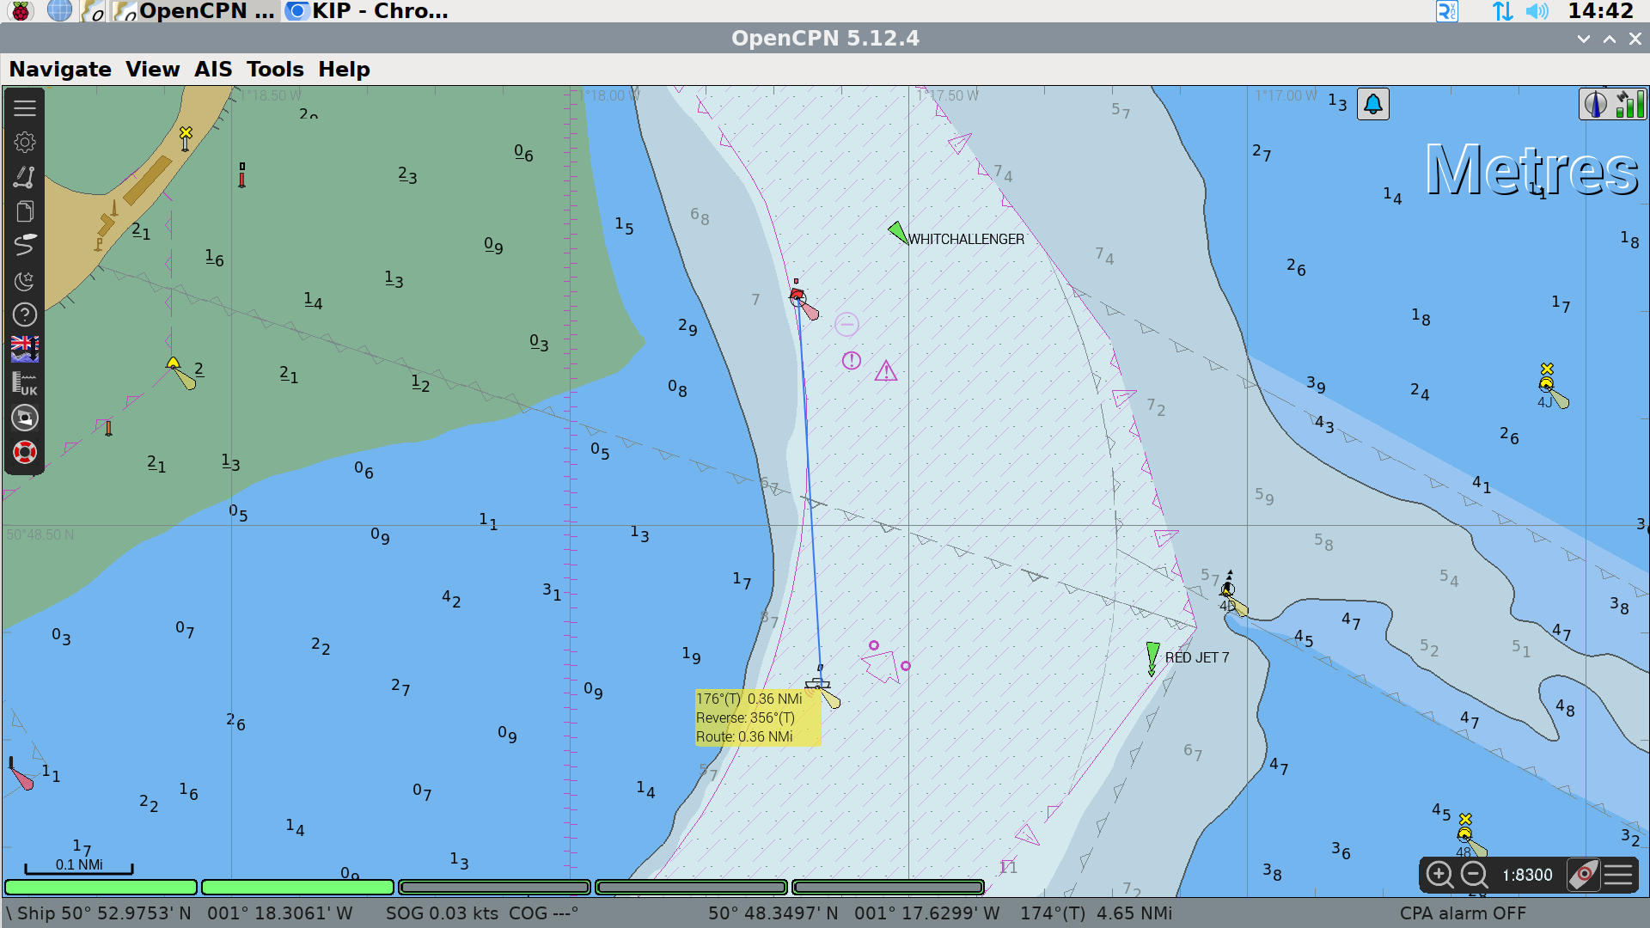This screenshot has height=928, width=1650.
Task: Expand the canvas options menu bottom right
Action: (x=1618, y=875)
